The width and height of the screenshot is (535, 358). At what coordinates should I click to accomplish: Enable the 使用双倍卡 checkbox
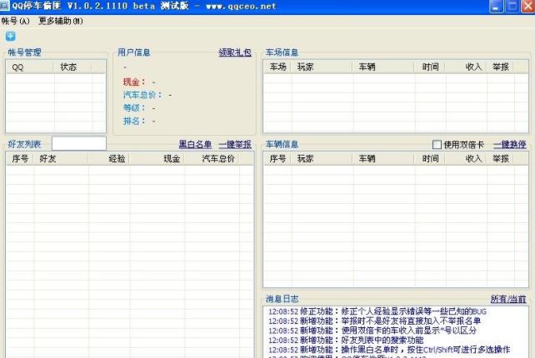[437, 145]
